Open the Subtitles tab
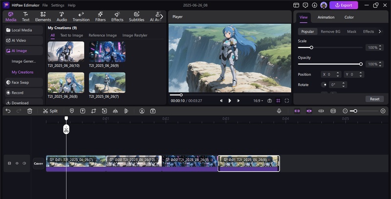This screenshot has width=391, height=199. coord(136,17)
